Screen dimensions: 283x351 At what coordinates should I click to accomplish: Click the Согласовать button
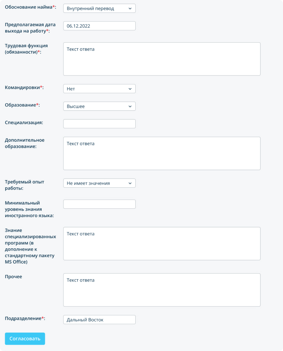point(25,339)
